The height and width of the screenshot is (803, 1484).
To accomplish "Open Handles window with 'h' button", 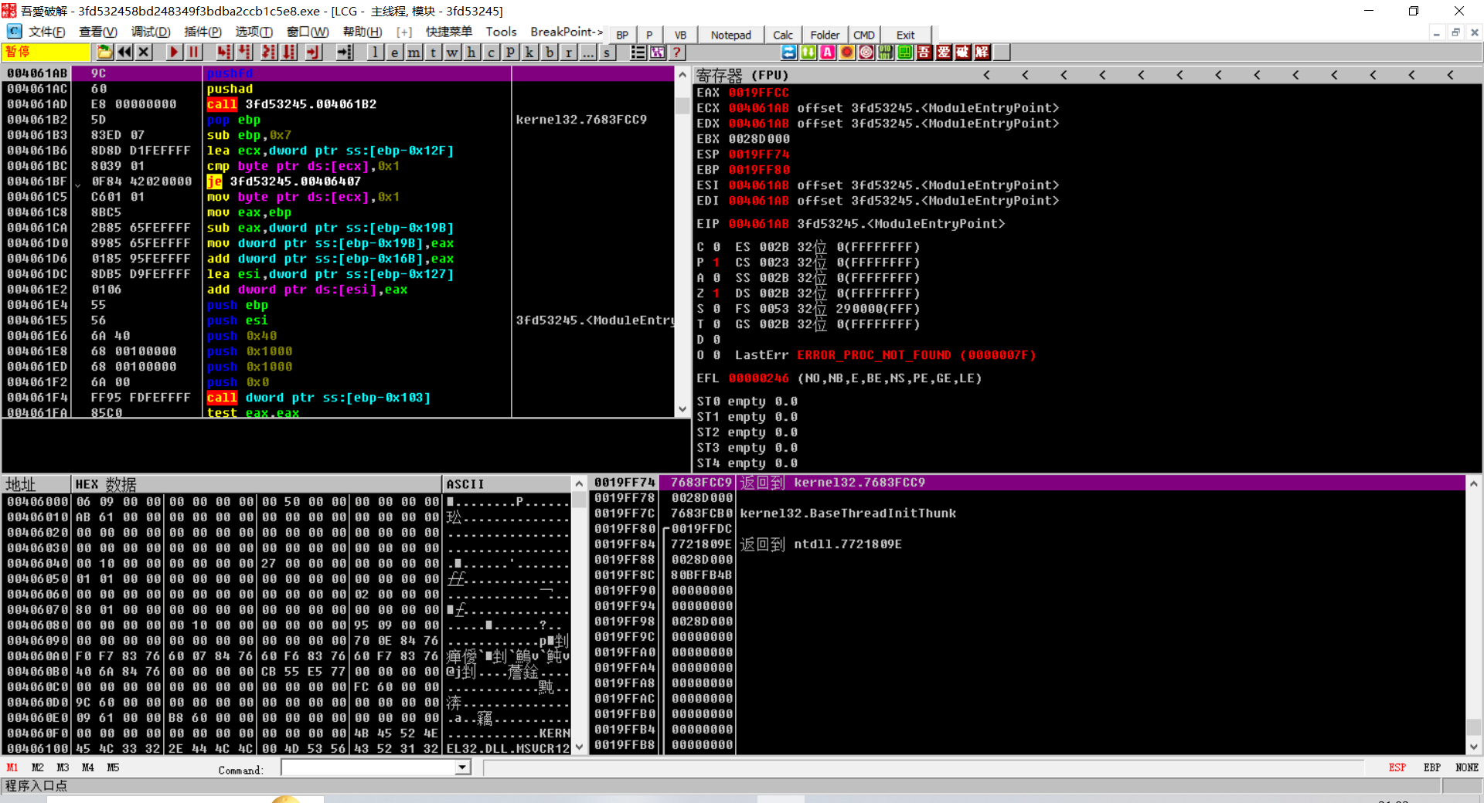I will click(x=471, y=52).
